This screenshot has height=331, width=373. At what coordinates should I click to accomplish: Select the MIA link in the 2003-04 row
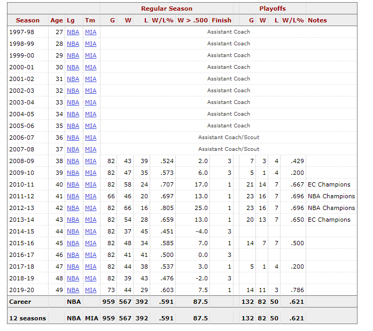[x=91, y=102]
